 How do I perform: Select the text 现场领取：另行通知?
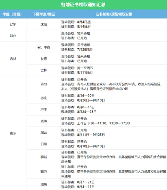pos(75,45)
